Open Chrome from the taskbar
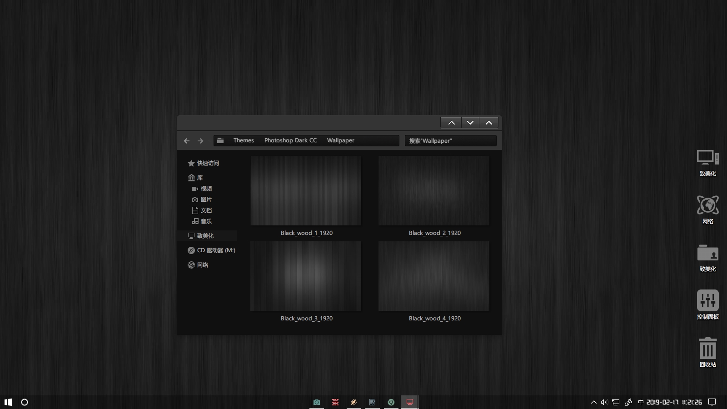 click(391, 402)
